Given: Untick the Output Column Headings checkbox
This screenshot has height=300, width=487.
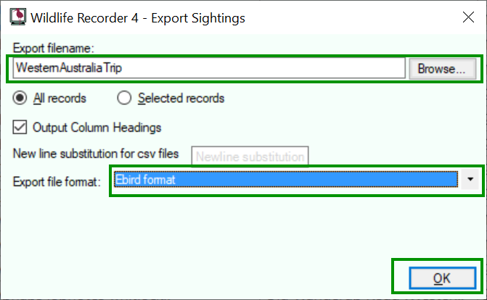Looking at the screenshot, I should pos(20,128).
